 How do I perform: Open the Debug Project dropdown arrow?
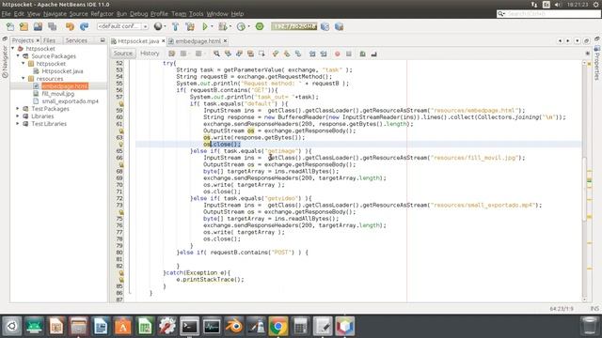tap(230, 26)
